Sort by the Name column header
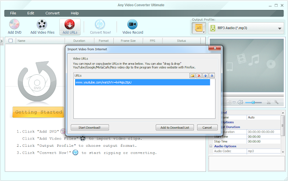 tap(40, 41)
